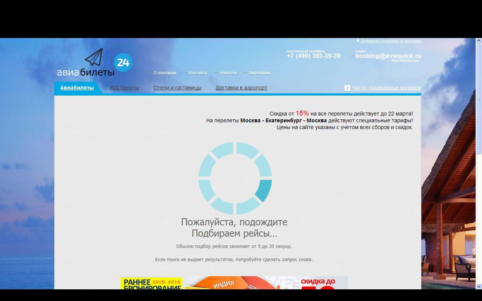This screenshot has height=301, width=482.
Task: Click the vertical scrollbar thumb
Action: (479, 99)
